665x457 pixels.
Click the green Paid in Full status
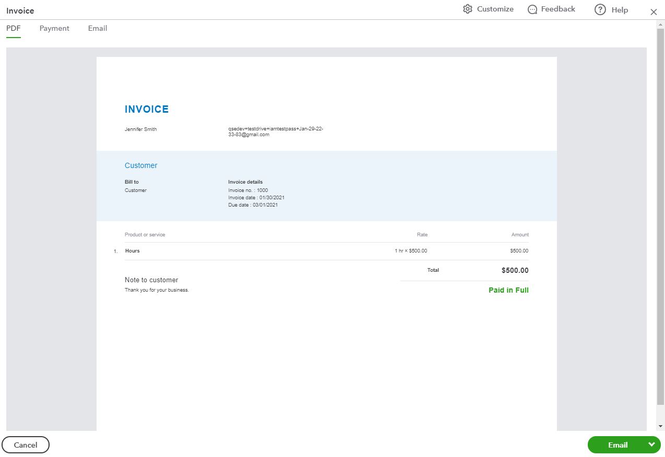point(508,290)
